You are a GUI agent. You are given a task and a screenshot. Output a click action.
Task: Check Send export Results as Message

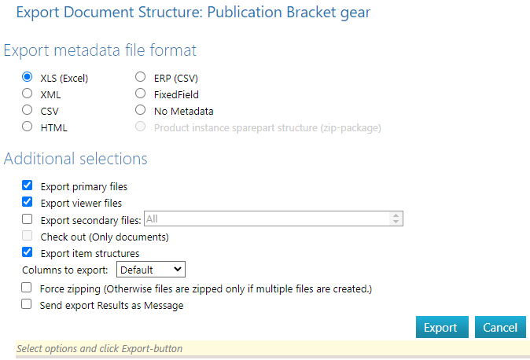tap(28, 305)
